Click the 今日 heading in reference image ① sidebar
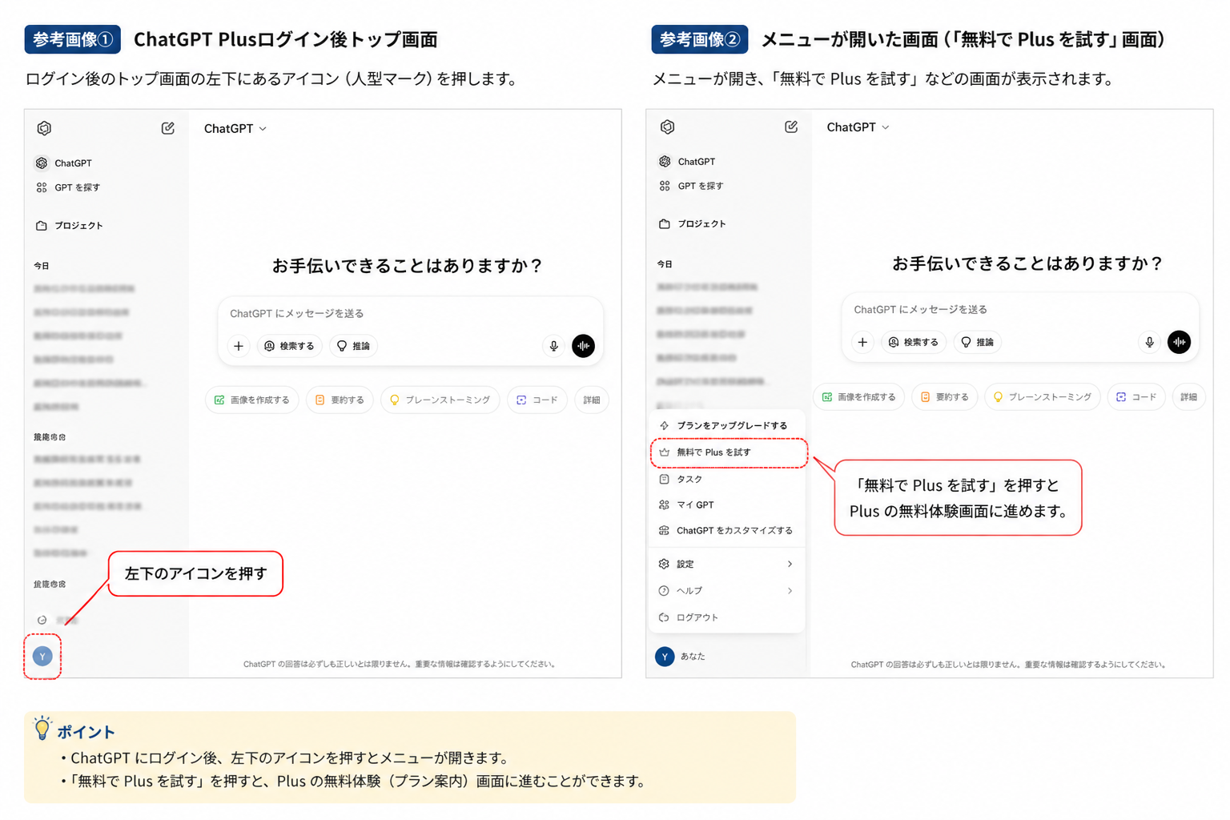The width and height of the screenshot is (1230, 820). tap(42, 266)
